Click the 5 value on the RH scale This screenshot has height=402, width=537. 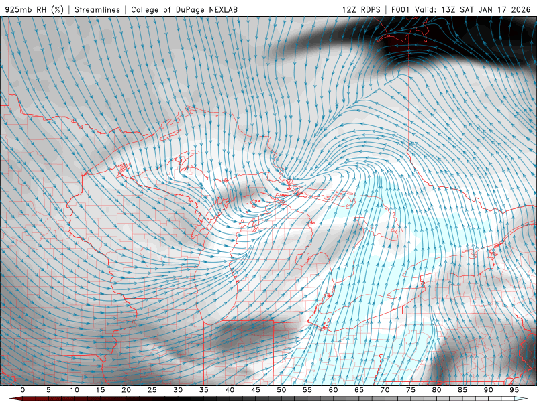coord(48,390)
